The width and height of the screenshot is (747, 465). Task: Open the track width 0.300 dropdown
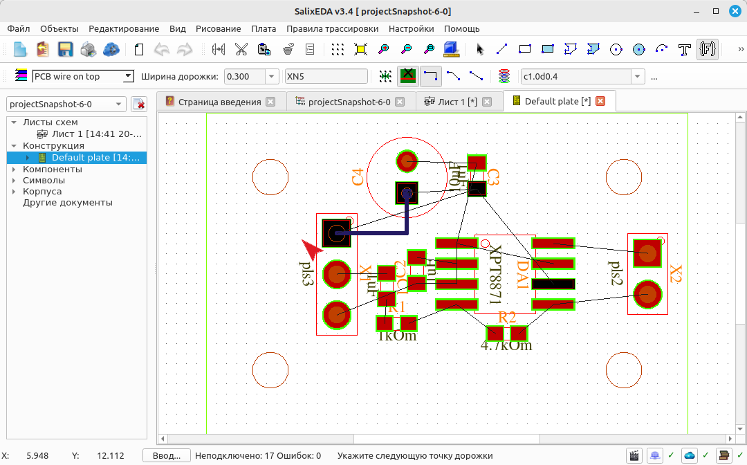(272, 76)
